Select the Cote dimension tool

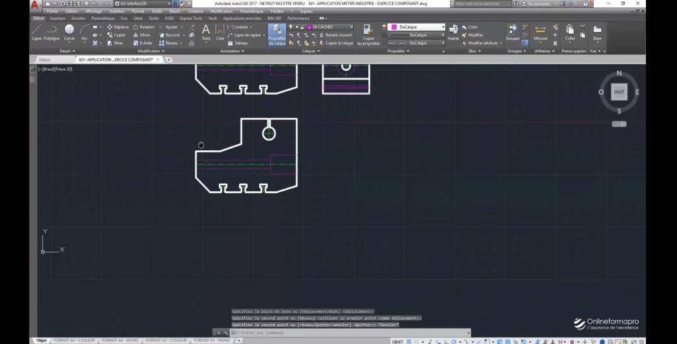pyautogui.click(x=219, y=32)
